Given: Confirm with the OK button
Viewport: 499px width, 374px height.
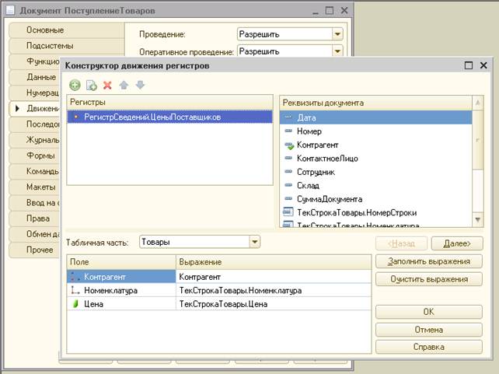Looking at the screenshot, I should tap(428, 312).
